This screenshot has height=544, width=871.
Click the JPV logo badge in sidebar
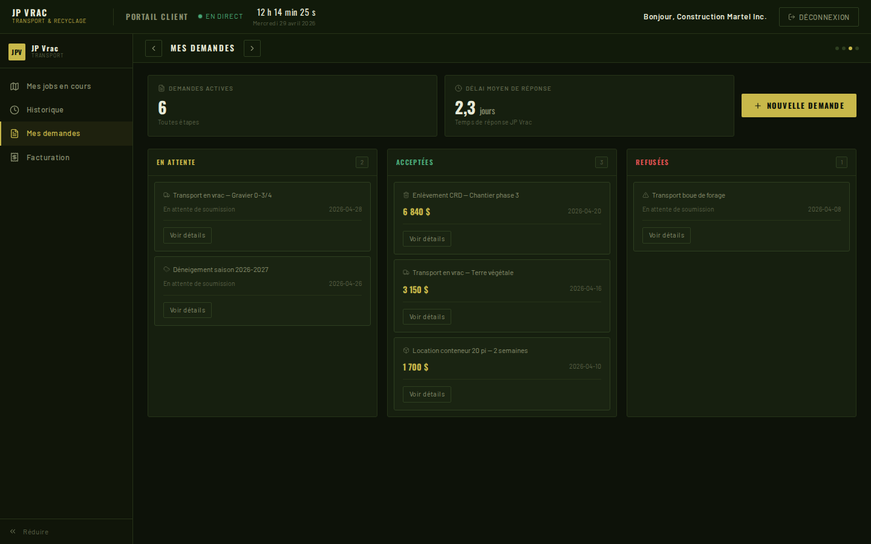17,52
